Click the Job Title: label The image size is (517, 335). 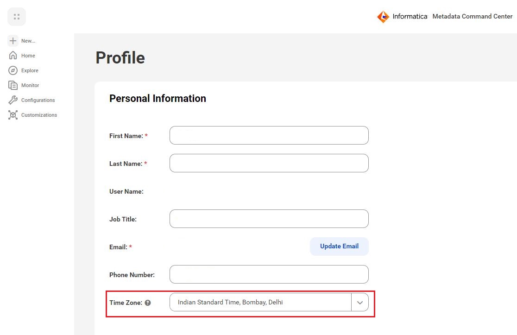pyautogui.click(x=123, y=219)
